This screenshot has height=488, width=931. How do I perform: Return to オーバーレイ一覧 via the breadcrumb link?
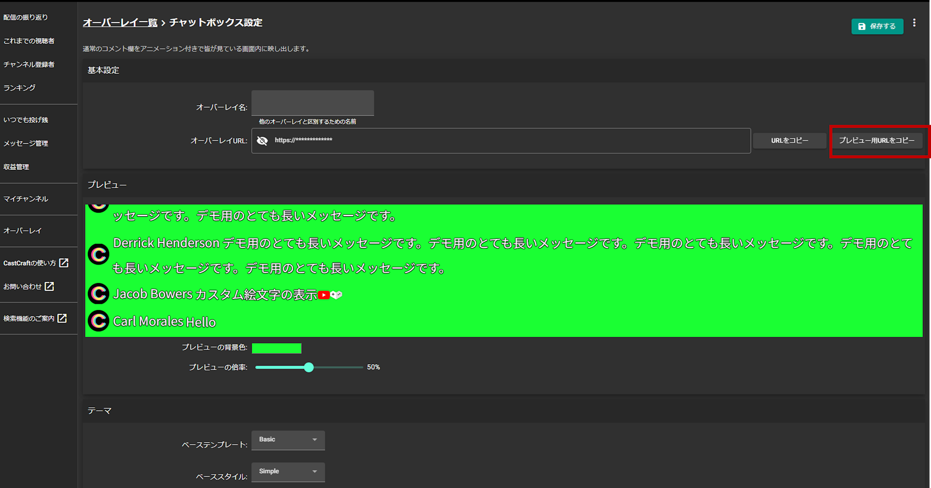point(120,23)
